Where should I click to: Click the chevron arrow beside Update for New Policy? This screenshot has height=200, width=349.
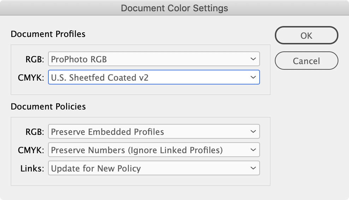pos(253,168)
